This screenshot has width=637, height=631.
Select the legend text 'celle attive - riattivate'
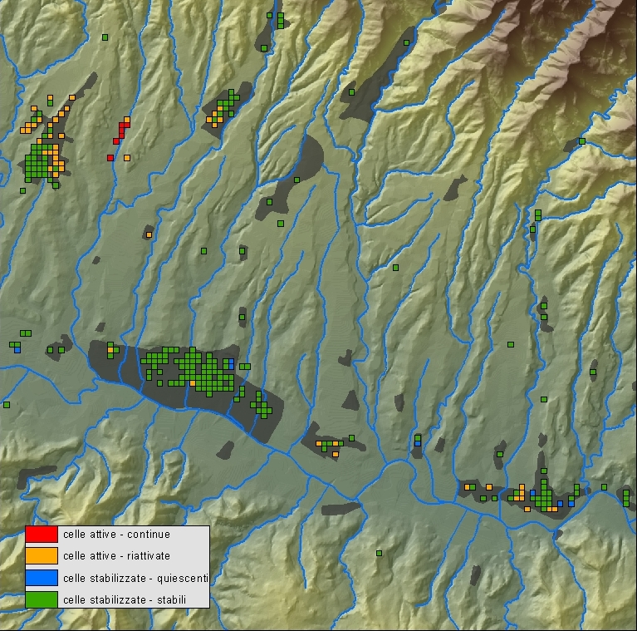point(116,556)
